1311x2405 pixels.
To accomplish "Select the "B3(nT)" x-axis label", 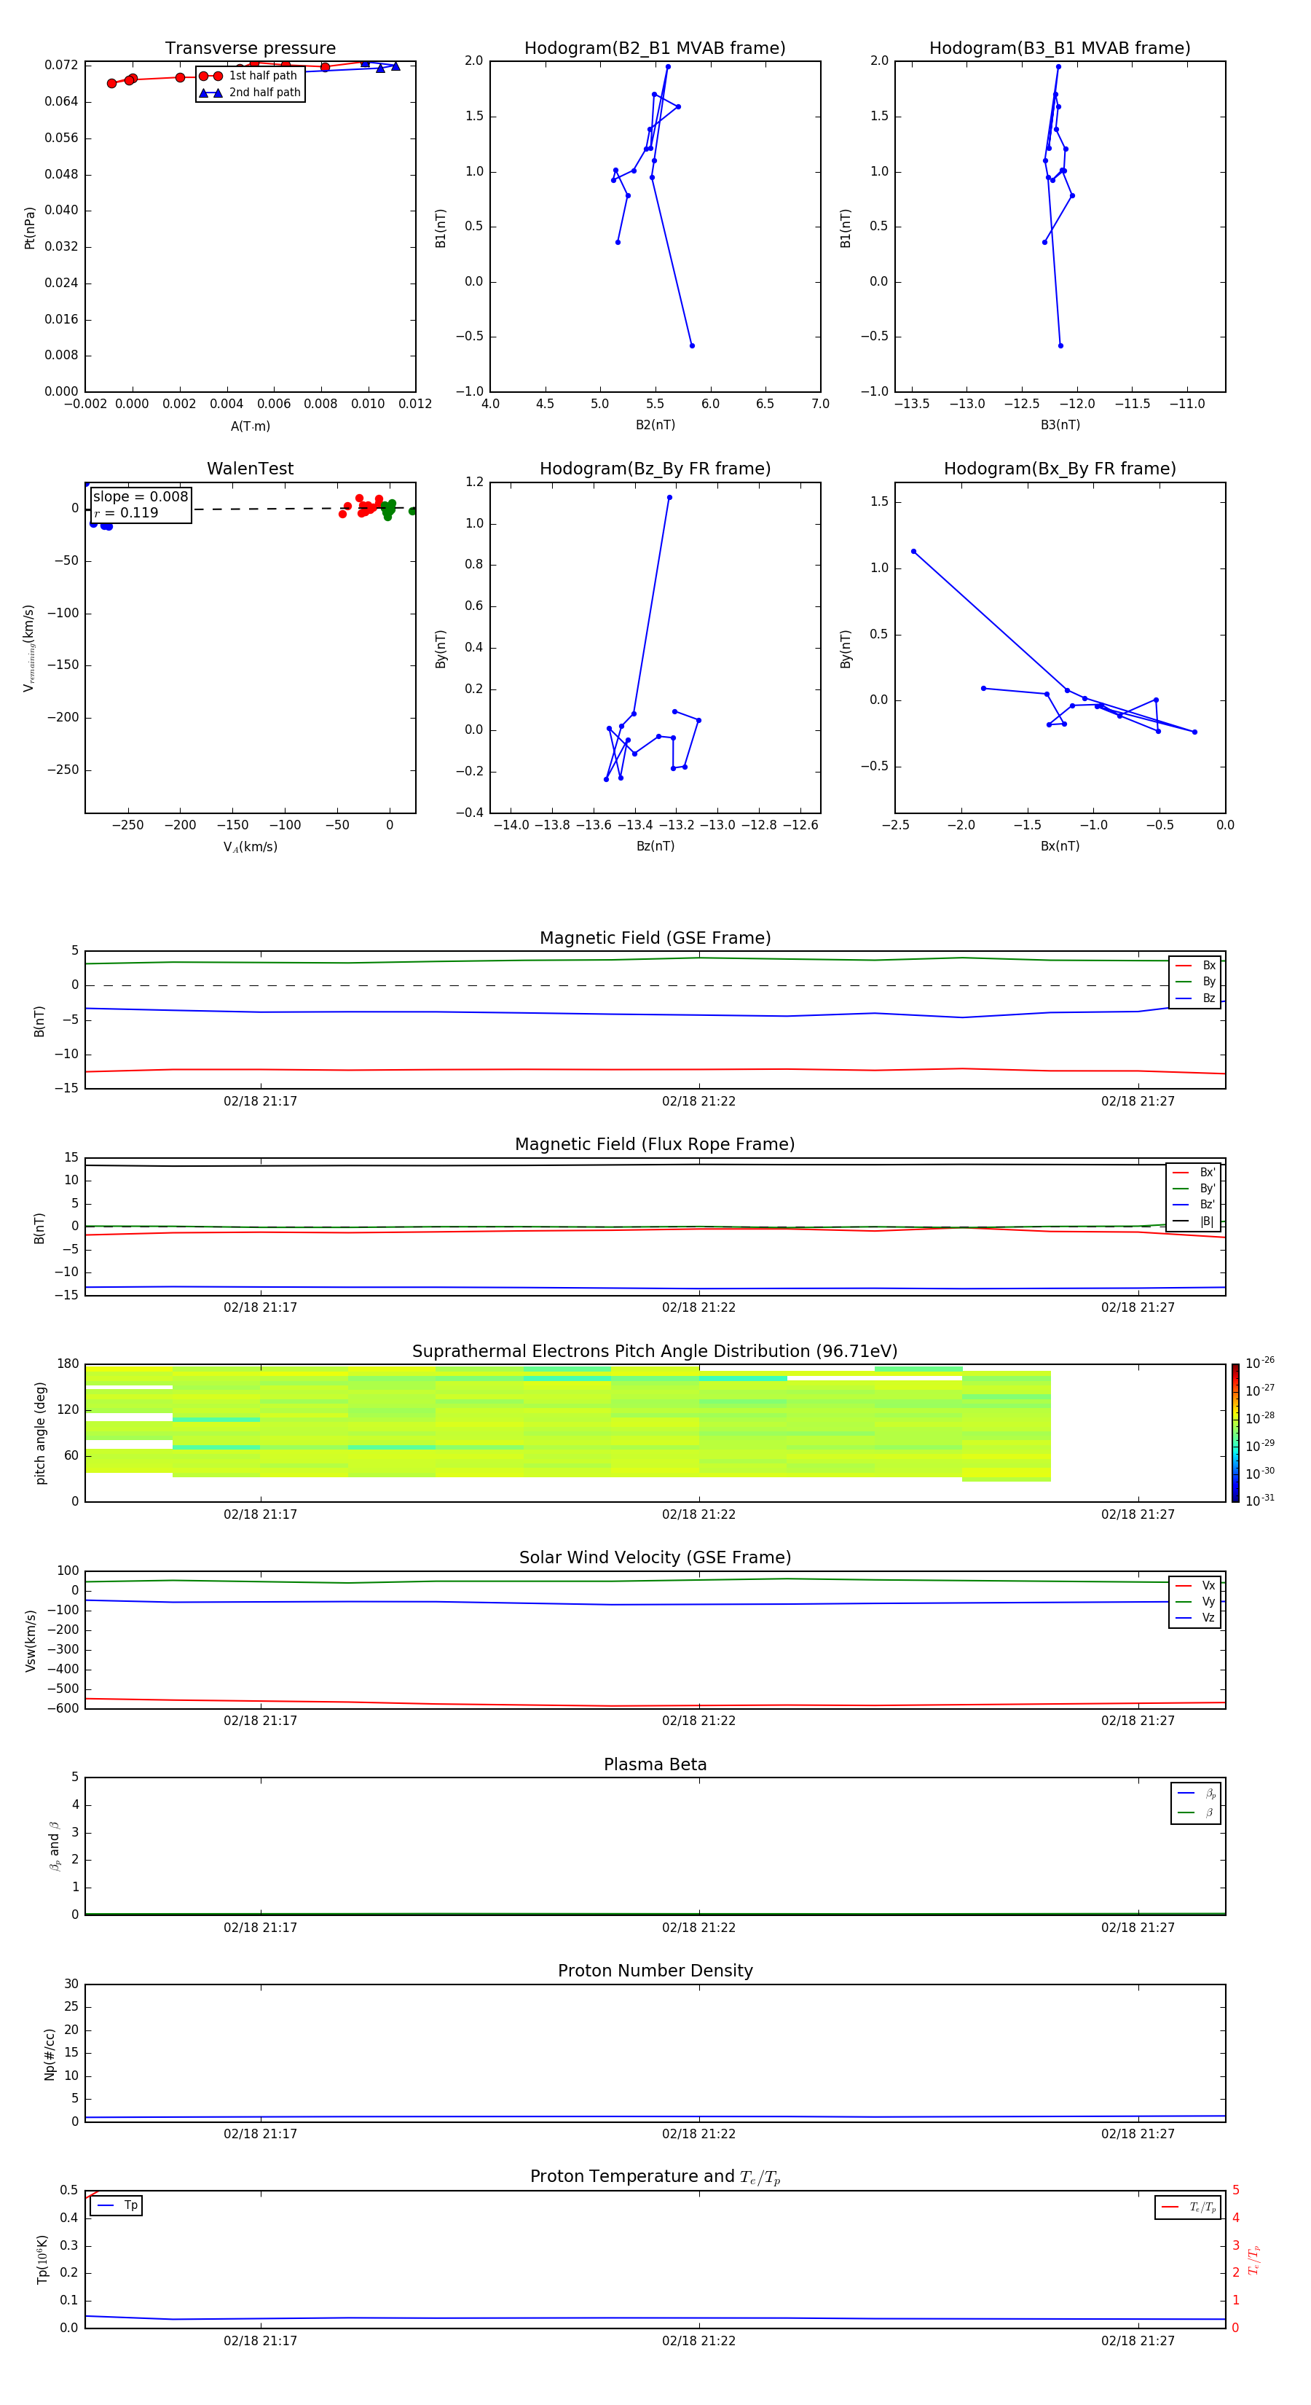I will click(1060, 425).
